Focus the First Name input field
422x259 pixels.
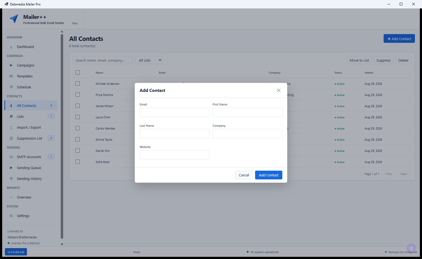pos(247,112)
